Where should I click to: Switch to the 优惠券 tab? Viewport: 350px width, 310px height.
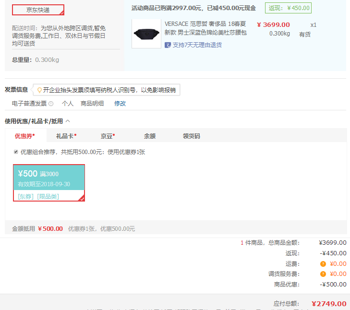[x=25, y=136]
